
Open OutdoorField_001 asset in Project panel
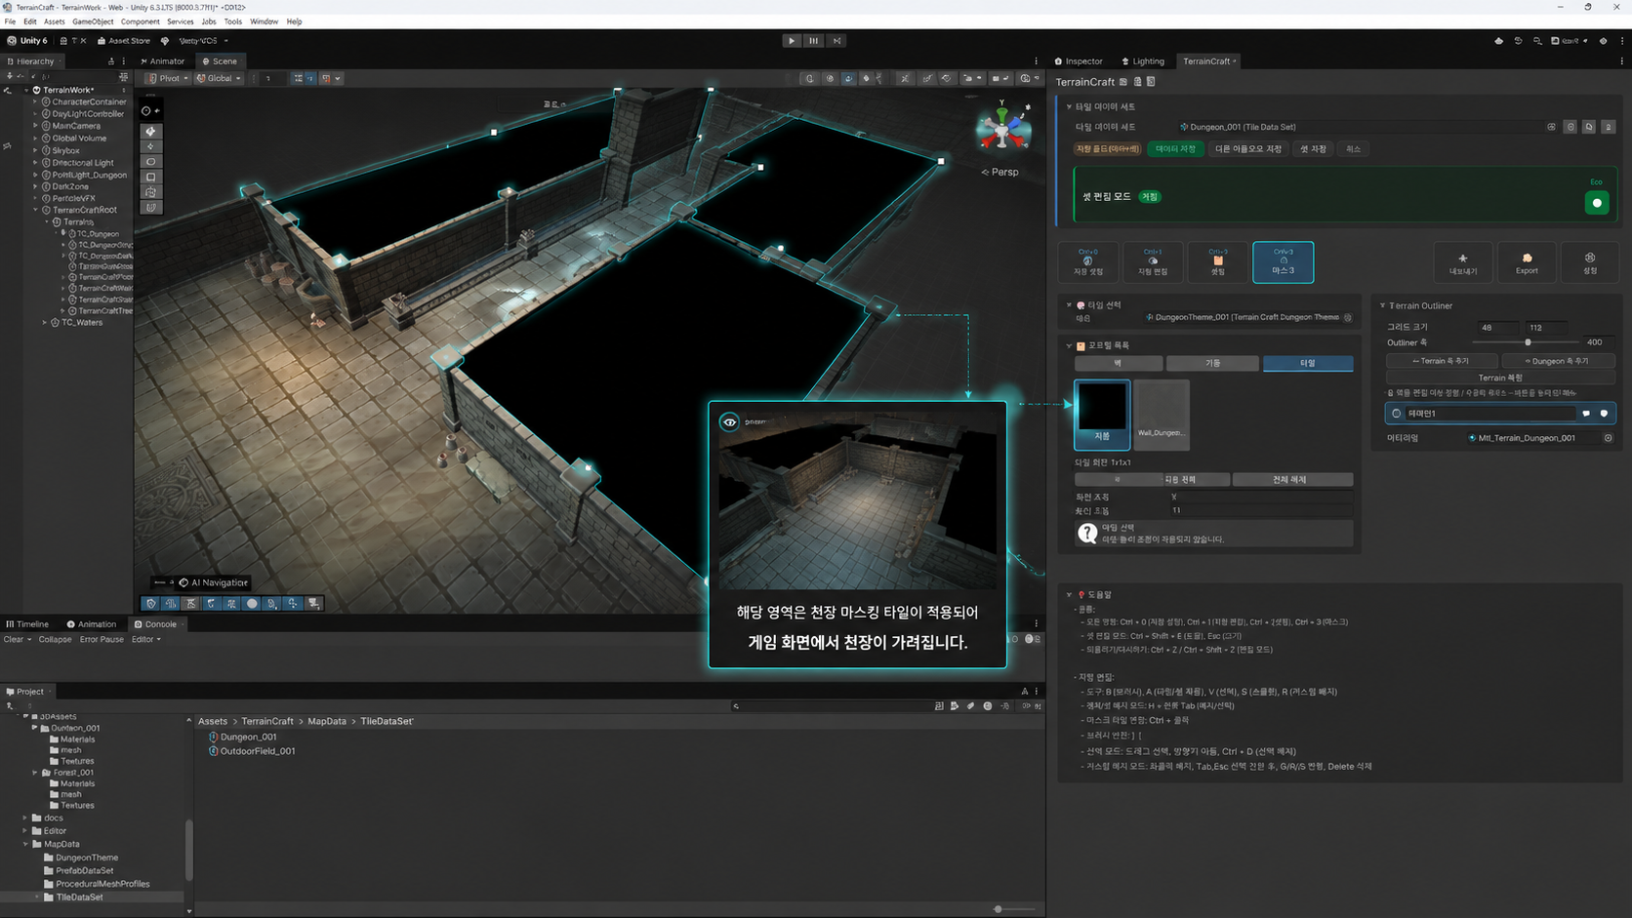coord(252,751)
